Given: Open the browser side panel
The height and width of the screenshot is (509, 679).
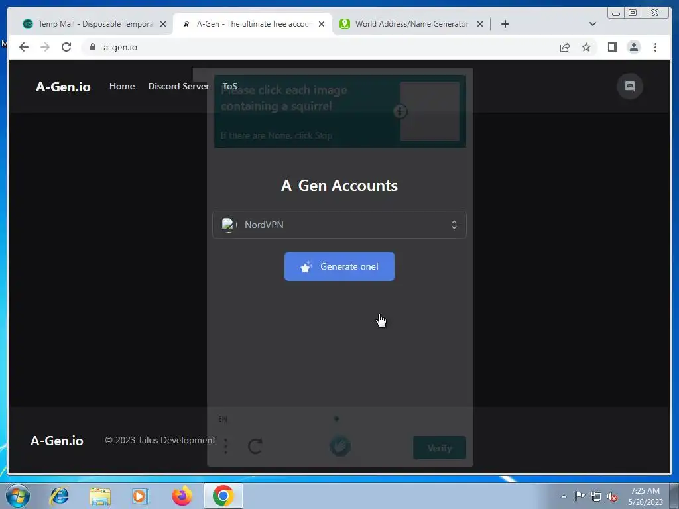Looking at the screenshot, I should (x=612, y=47).
